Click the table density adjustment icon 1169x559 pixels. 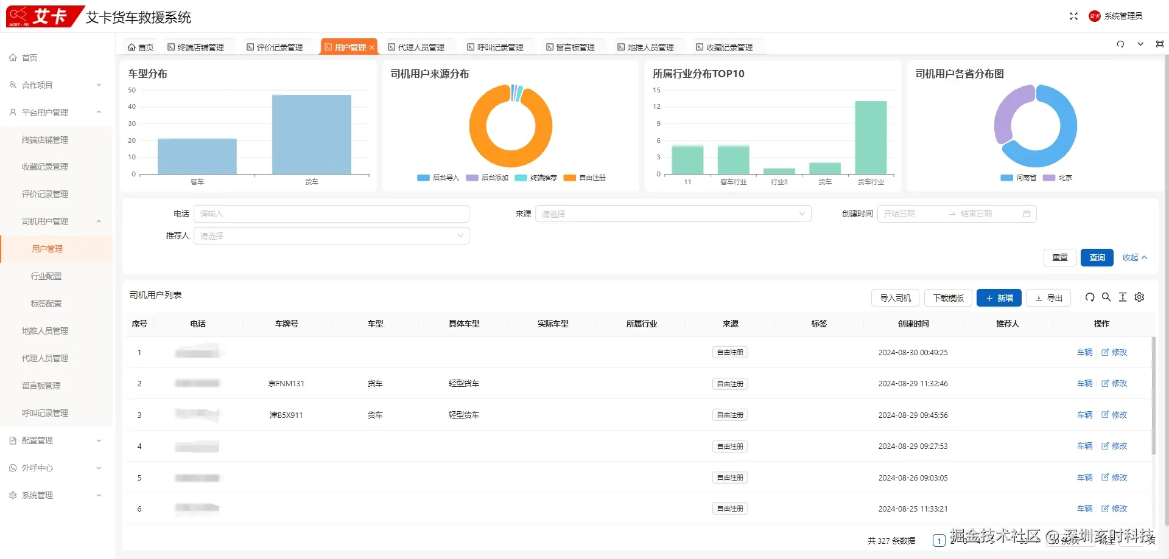tap(1123, 297)
